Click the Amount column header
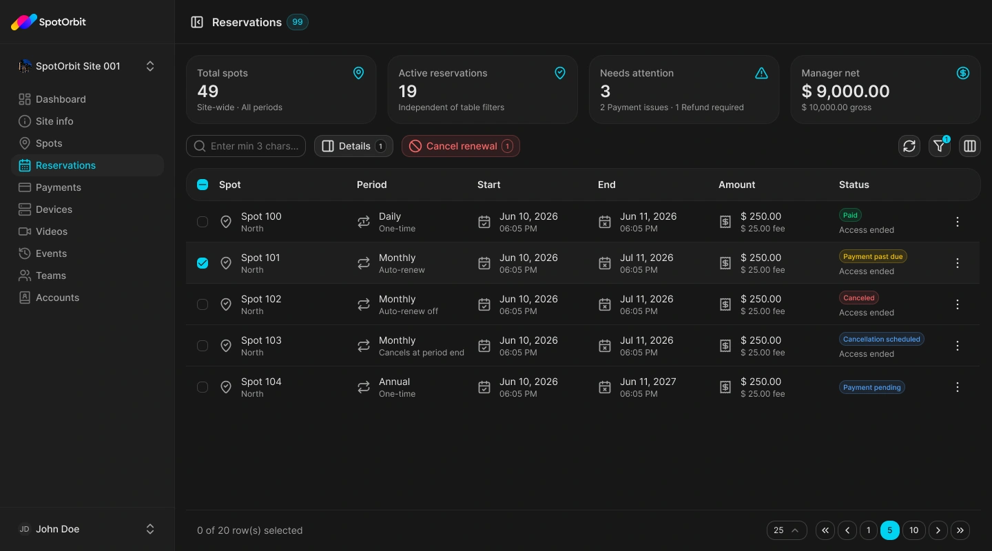This screenshot has width=992, height=551. point(737,185)
